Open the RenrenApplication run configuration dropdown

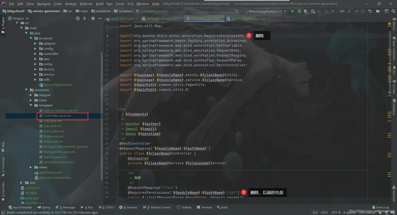coord(265,11)
